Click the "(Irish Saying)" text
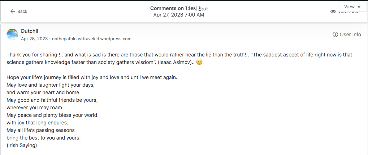368x155 pixels. point(22,146)
